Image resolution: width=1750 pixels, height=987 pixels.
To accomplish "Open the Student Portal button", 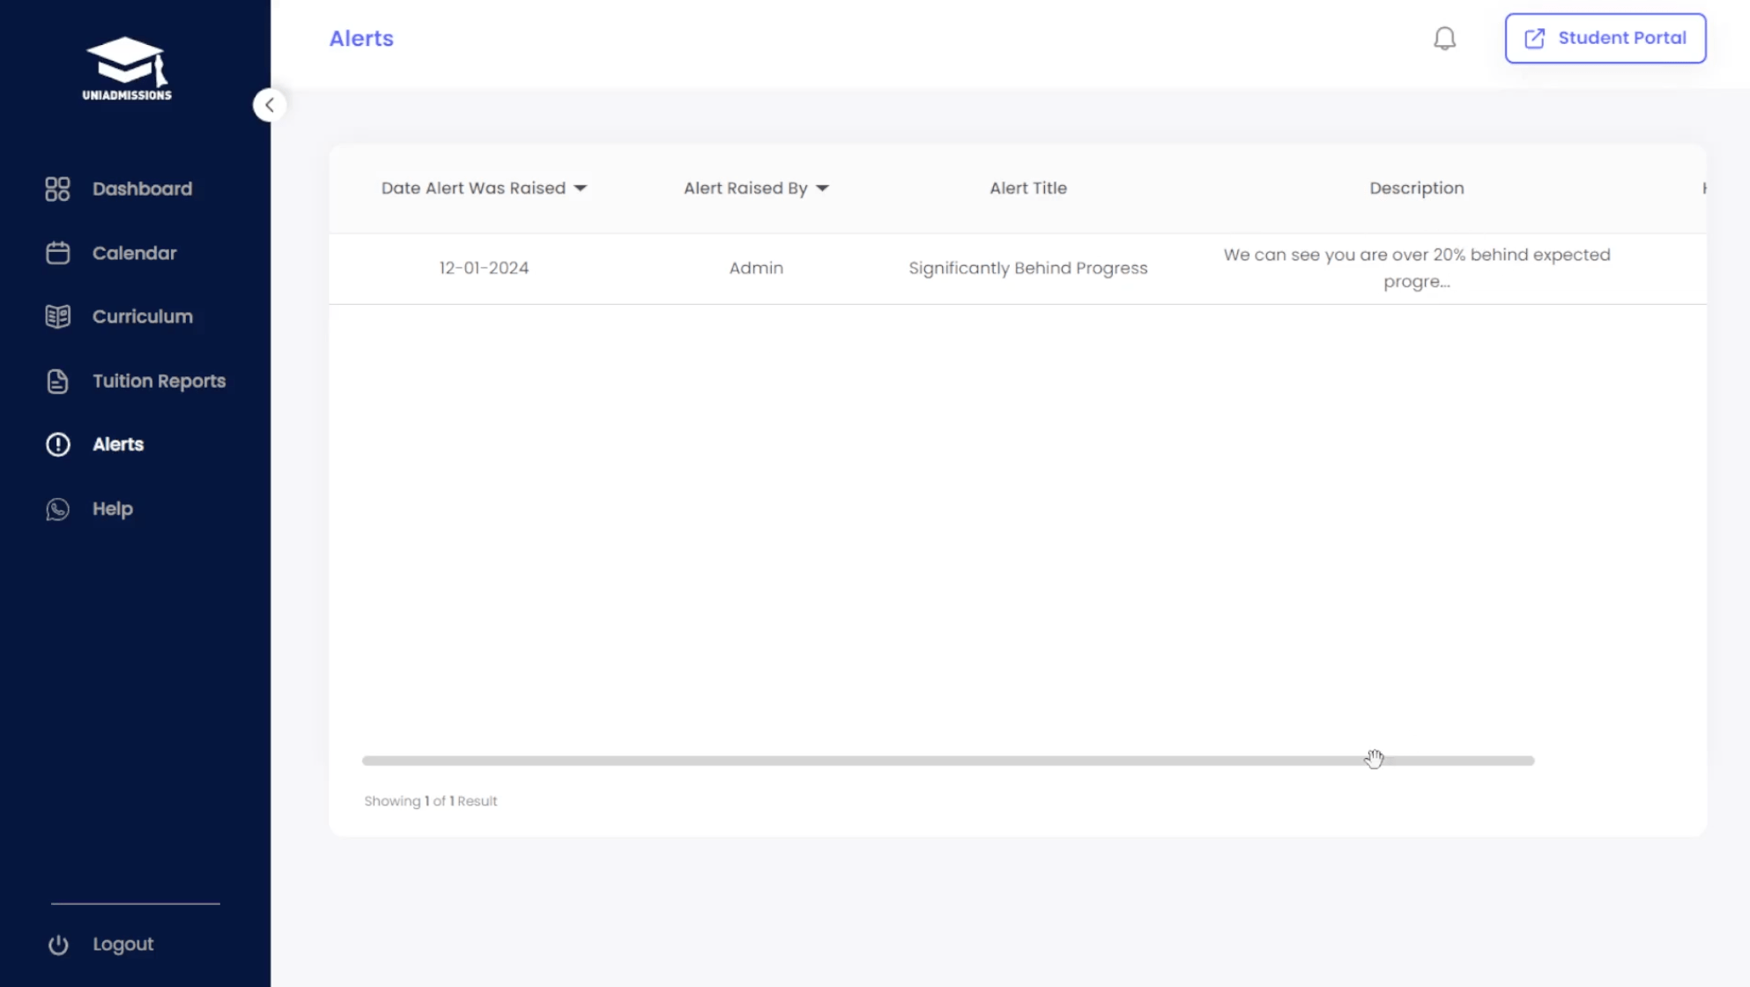I will pos(1605,38).
